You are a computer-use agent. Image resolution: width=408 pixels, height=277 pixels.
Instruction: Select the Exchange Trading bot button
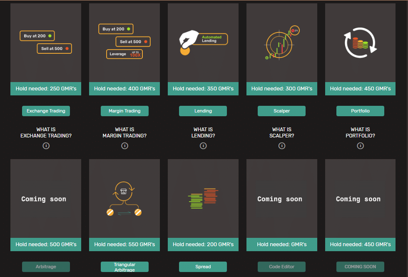click(x=46, y=111)
